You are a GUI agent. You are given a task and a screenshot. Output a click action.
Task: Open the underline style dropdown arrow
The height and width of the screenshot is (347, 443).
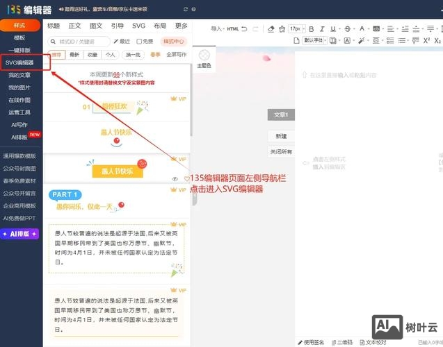click(x=339, y=29)
